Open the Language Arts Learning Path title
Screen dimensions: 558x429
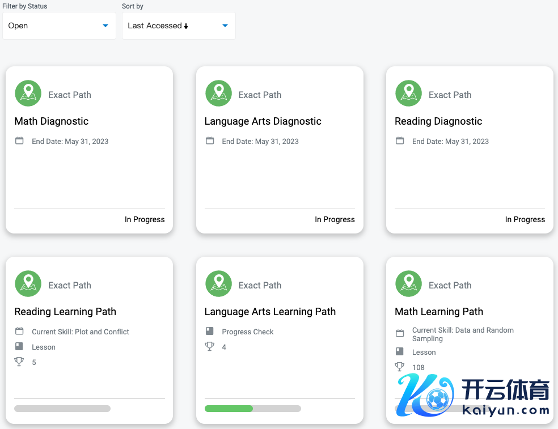point(270,312)
